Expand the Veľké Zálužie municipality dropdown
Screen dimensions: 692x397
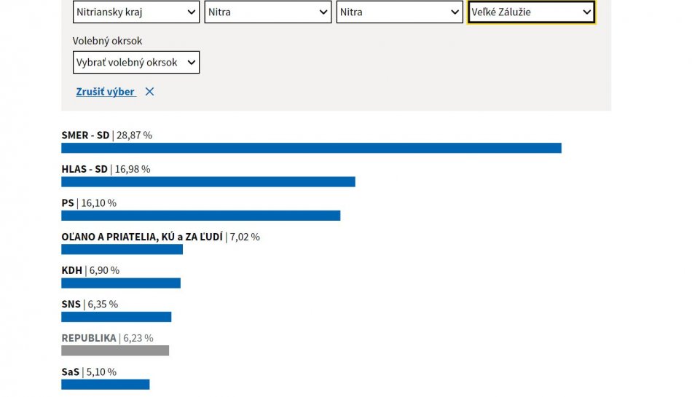click(x=531, y=12)
